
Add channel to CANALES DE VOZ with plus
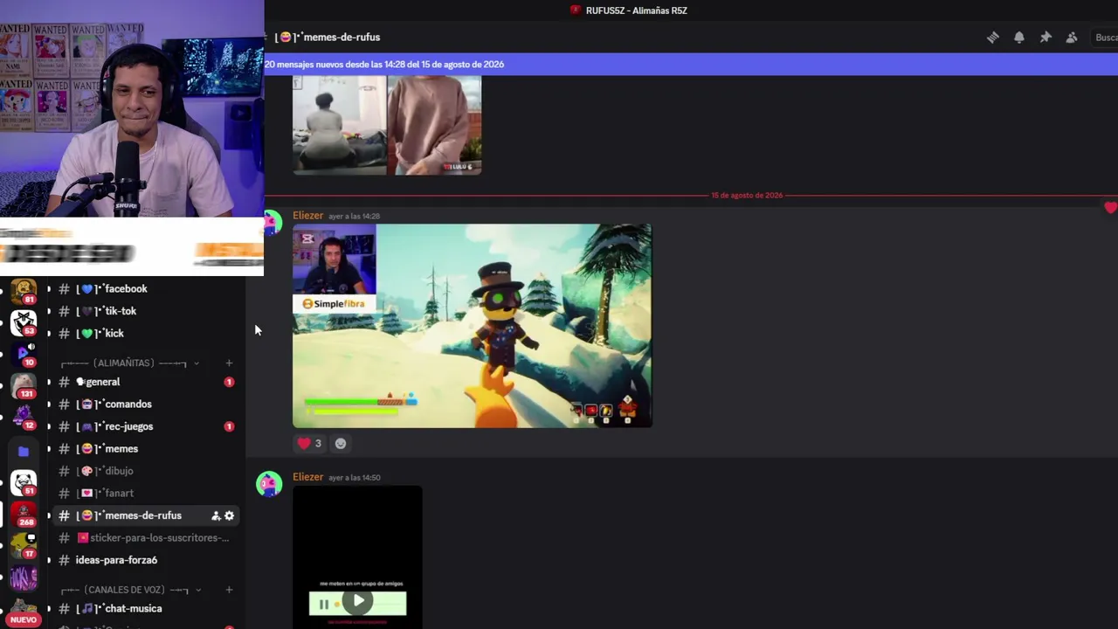229,591
